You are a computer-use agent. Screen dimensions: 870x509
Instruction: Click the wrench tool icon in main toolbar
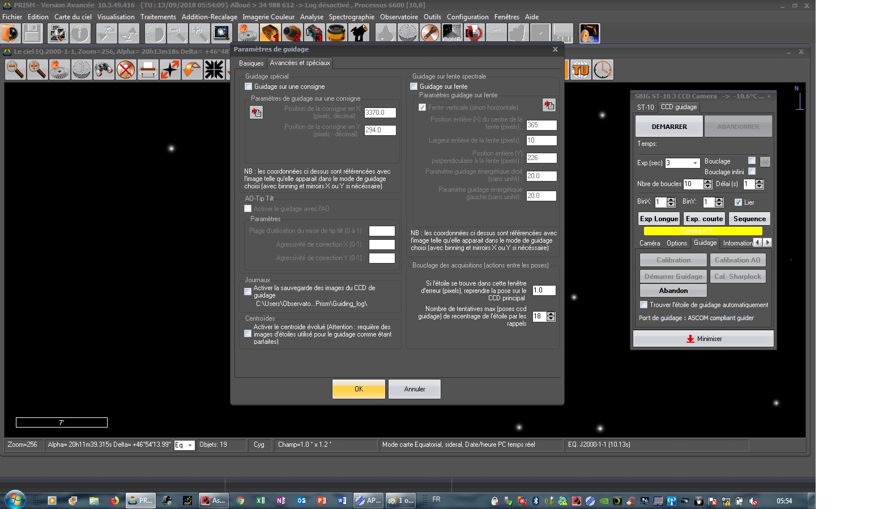(429, 33)
